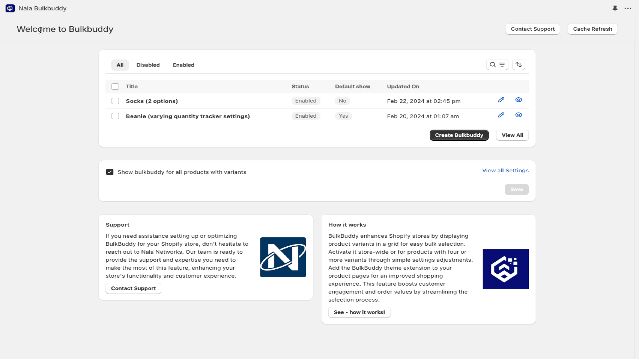Preview Socks using the eye icon
This screenshot has width=639, height=359.
pyautogui.click(x=518, y=100)
